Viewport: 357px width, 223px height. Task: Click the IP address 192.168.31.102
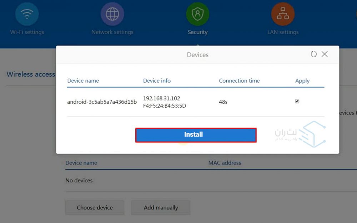(161, 98)
